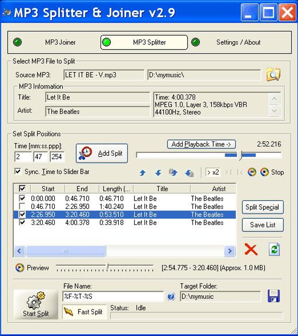Uncheck the split row starting at 2:26.950
Image resolution: width=298 pixels, height=336 pixels.
tap(22, 214)
